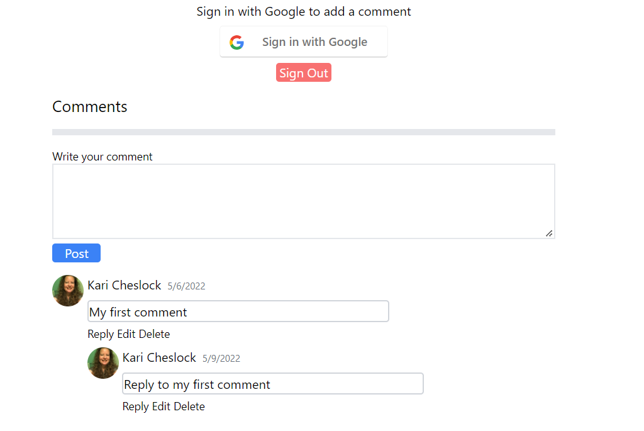The image size is (644, 431).
Task: Select the 5/6/2022 date label
Action: 186,286
